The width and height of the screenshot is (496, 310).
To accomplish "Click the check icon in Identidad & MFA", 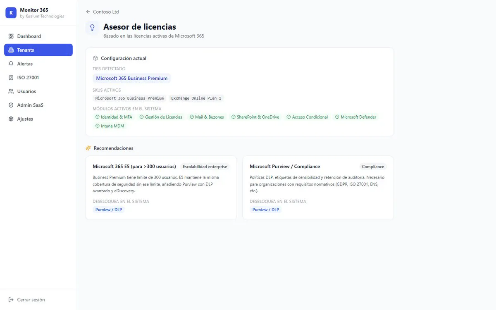I will click(98, 117).
